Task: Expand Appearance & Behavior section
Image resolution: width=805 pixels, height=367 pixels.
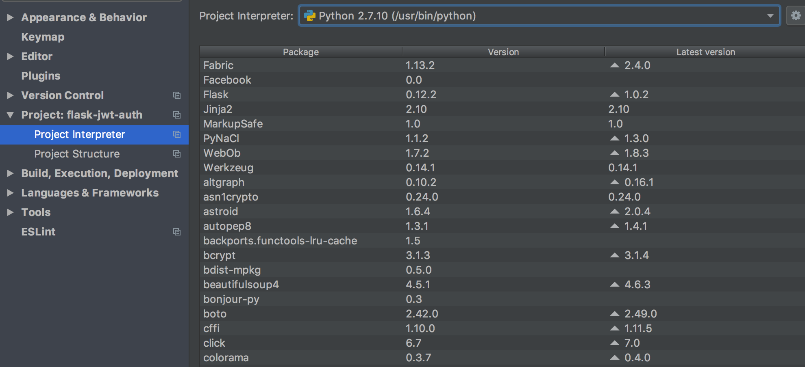Action: (x=11, y=17)
